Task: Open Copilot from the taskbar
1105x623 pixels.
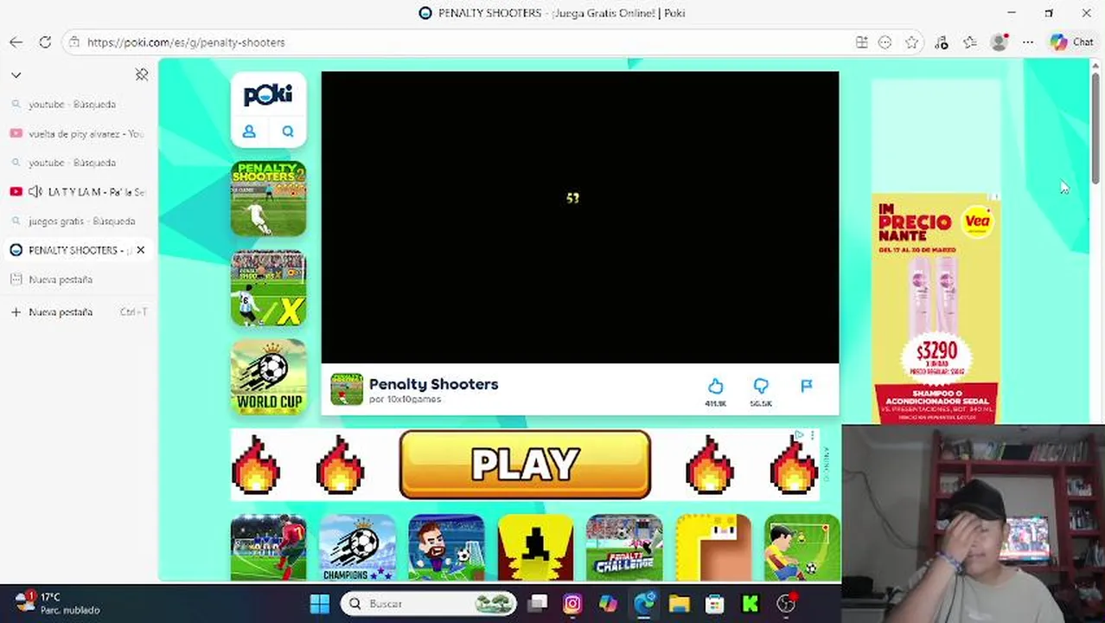Action: point(608,603)
